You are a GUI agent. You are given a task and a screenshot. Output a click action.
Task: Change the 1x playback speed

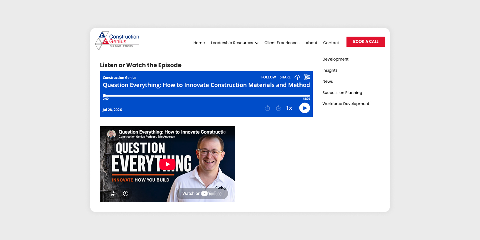[289, 108]
